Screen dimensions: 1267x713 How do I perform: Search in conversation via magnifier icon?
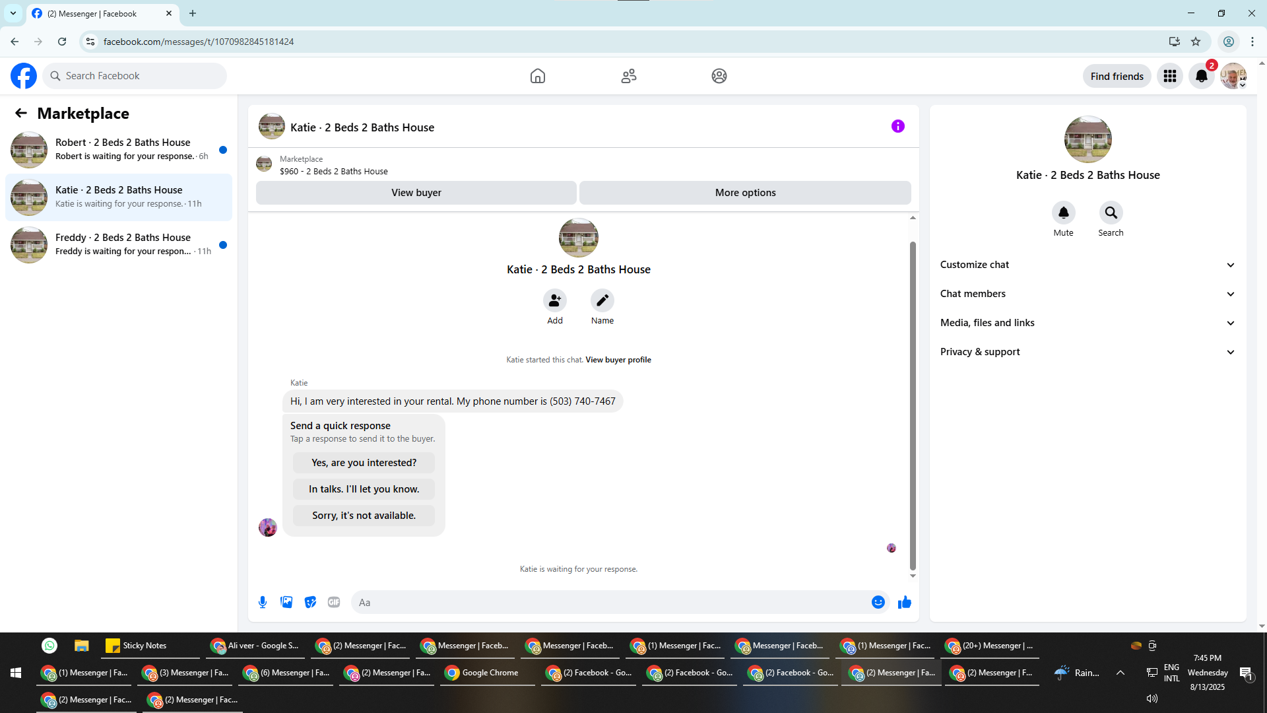[x=1111, y=213]
